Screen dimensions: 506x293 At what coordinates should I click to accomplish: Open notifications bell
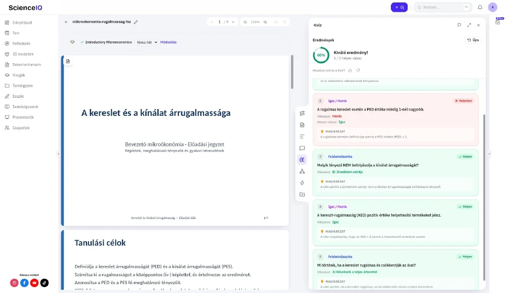pyautogui.click(x=480, y=7)
